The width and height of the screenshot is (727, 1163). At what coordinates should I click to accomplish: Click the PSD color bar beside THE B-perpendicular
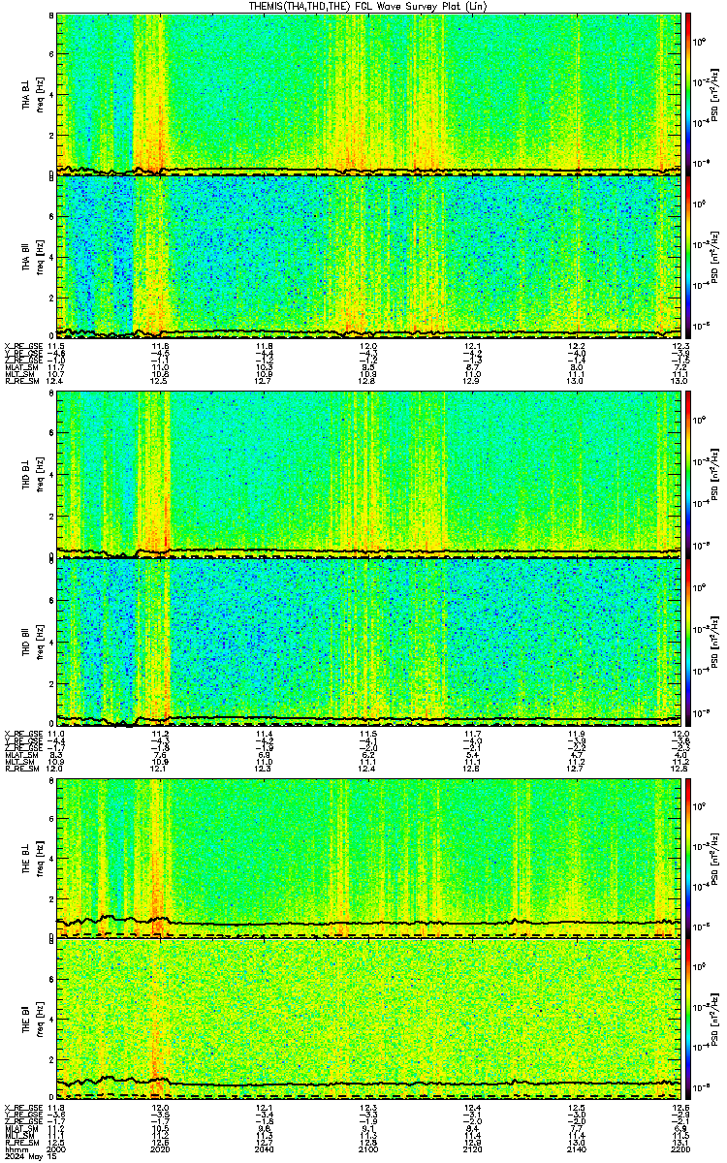(x=688, y=857)
